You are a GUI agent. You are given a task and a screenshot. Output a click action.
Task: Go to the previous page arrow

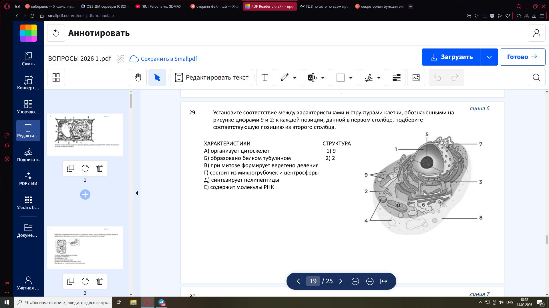(298, 281)
